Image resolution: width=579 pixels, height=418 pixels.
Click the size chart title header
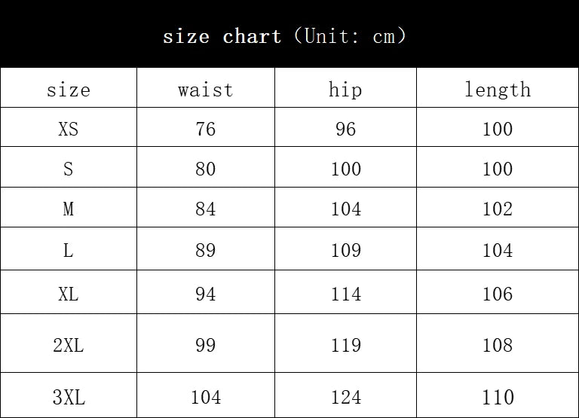click(284, 35)
